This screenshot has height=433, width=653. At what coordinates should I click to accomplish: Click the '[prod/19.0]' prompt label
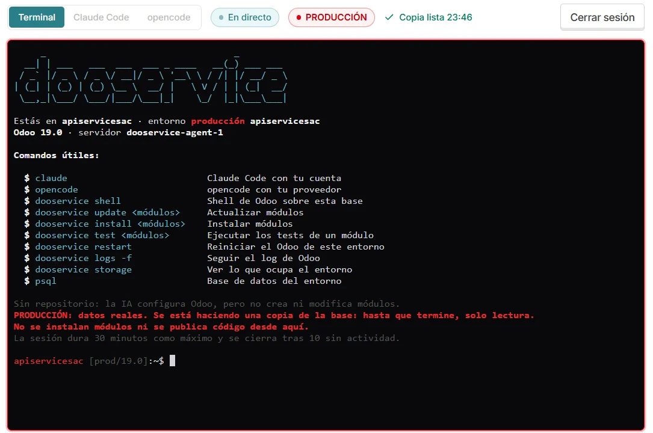click(119, 361)
